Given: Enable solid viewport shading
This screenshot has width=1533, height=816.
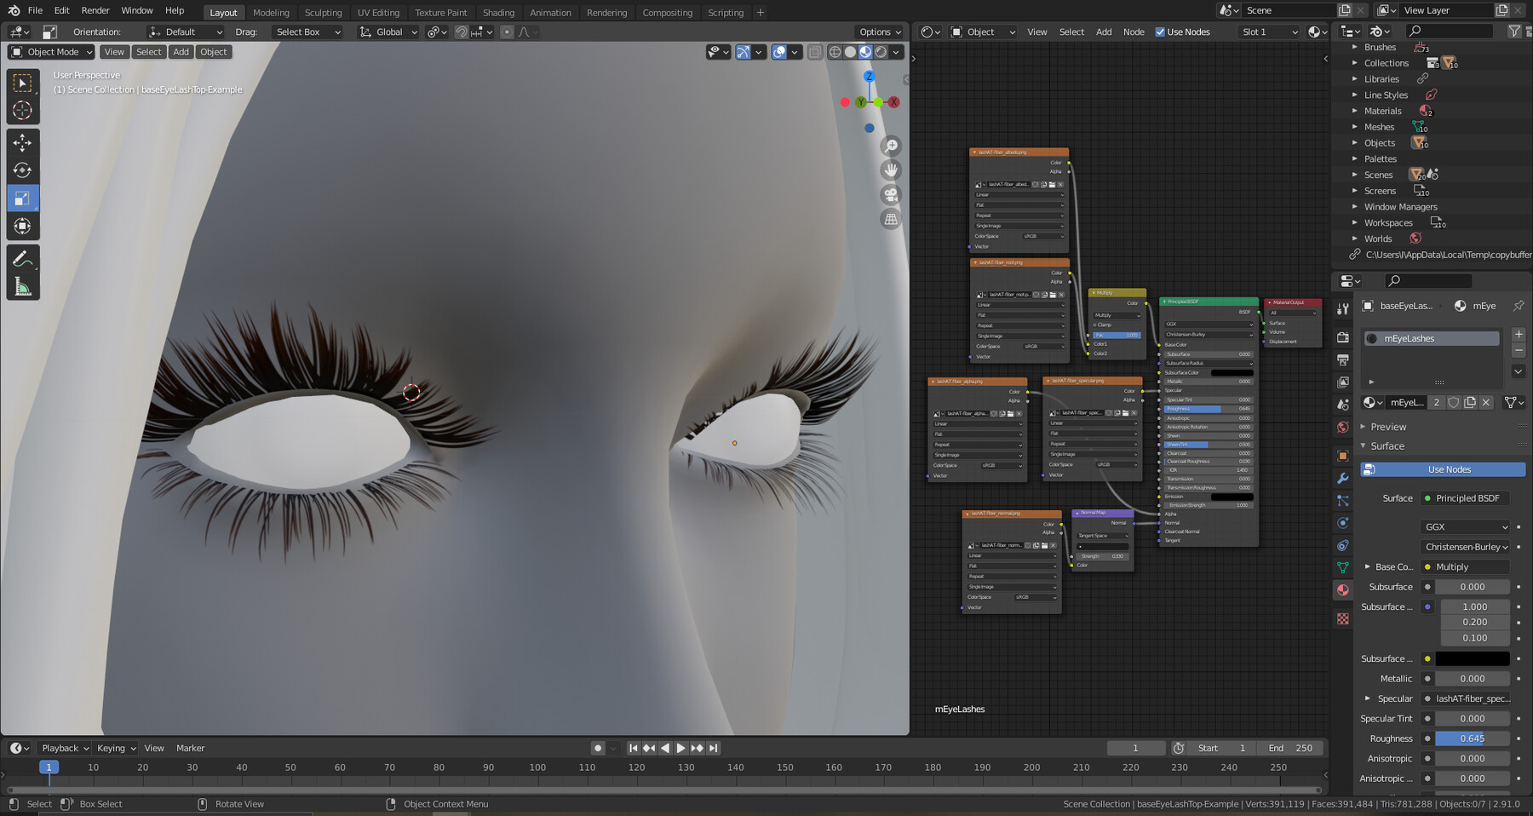Looking at the screenshot, I should click(850, 52).
